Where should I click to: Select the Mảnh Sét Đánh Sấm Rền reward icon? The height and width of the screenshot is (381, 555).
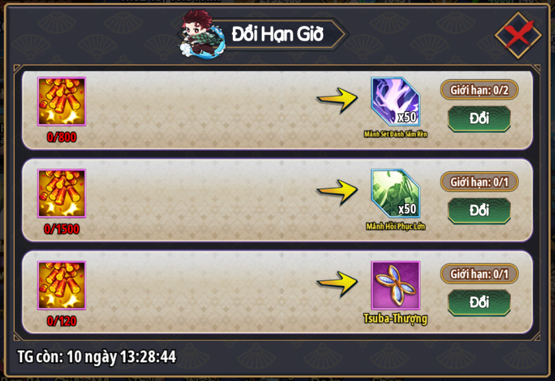tap(395, 101)
